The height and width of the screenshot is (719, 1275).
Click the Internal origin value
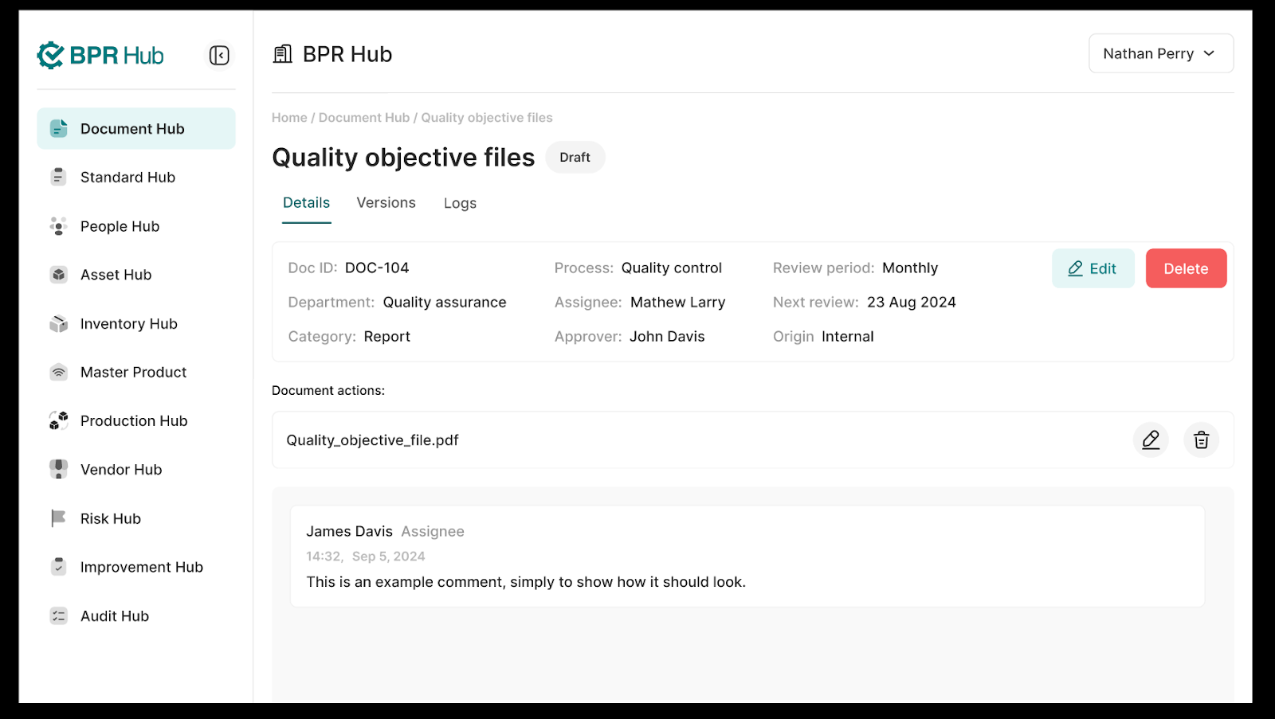pos(848,336)
